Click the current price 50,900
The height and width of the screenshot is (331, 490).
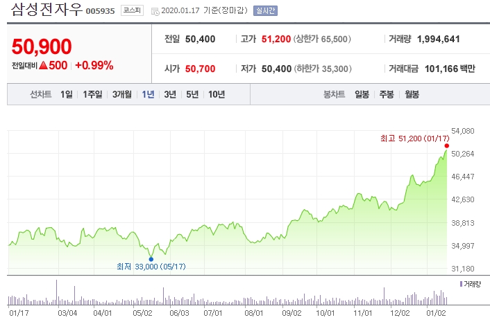click(42, 47)
